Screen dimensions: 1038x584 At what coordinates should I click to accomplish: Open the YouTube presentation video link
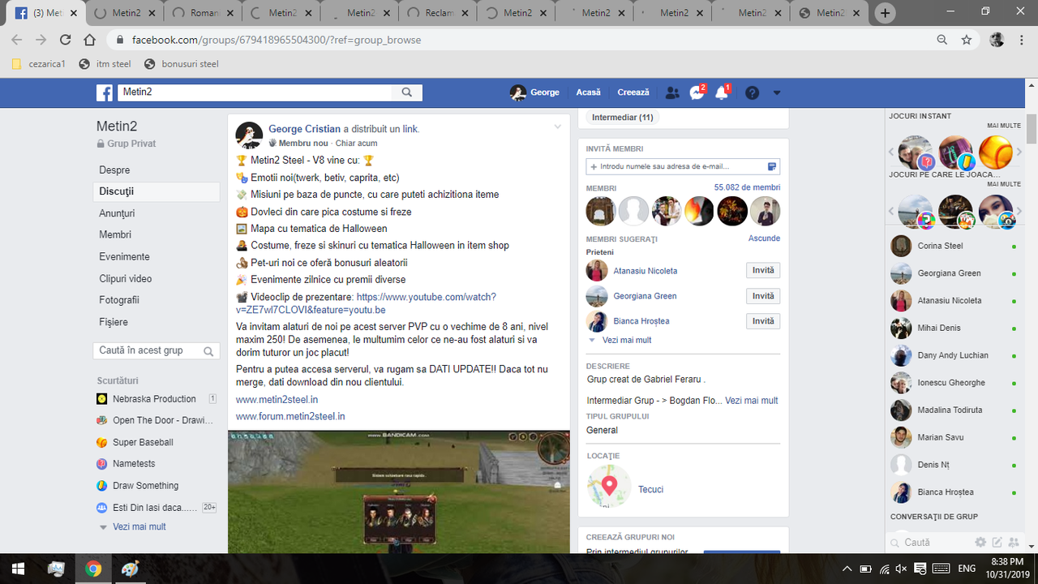[367, 303]
